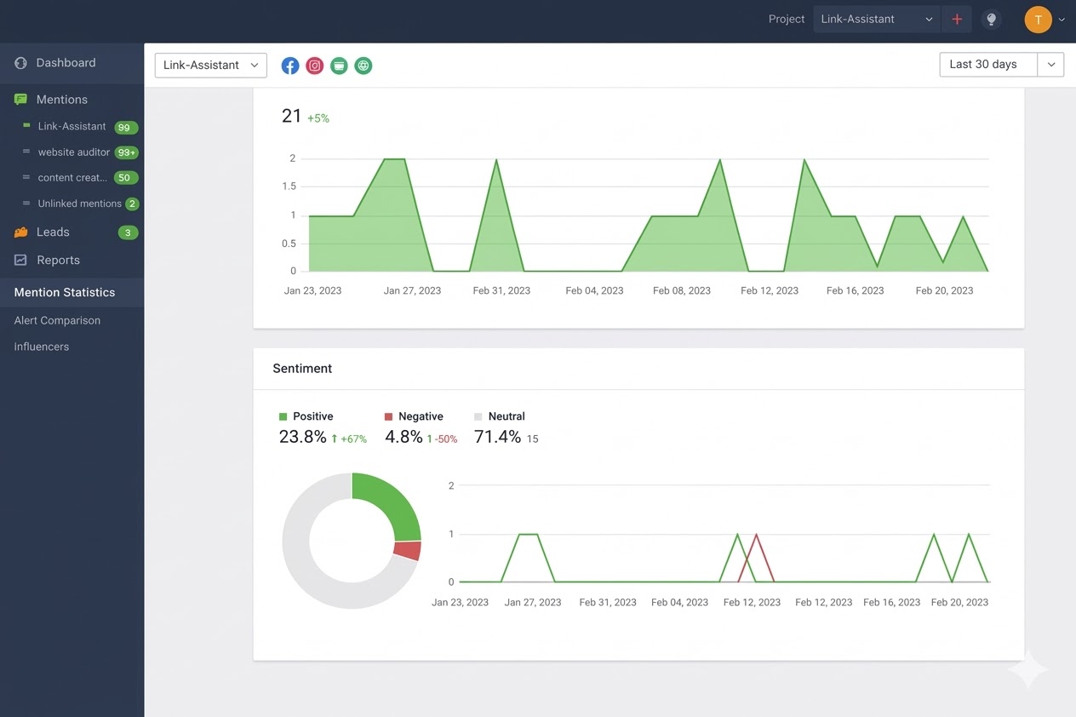Viewport: 1076px width, 717px height.
Task: Click the Instagram source filter icon
Action: [315, 66]
